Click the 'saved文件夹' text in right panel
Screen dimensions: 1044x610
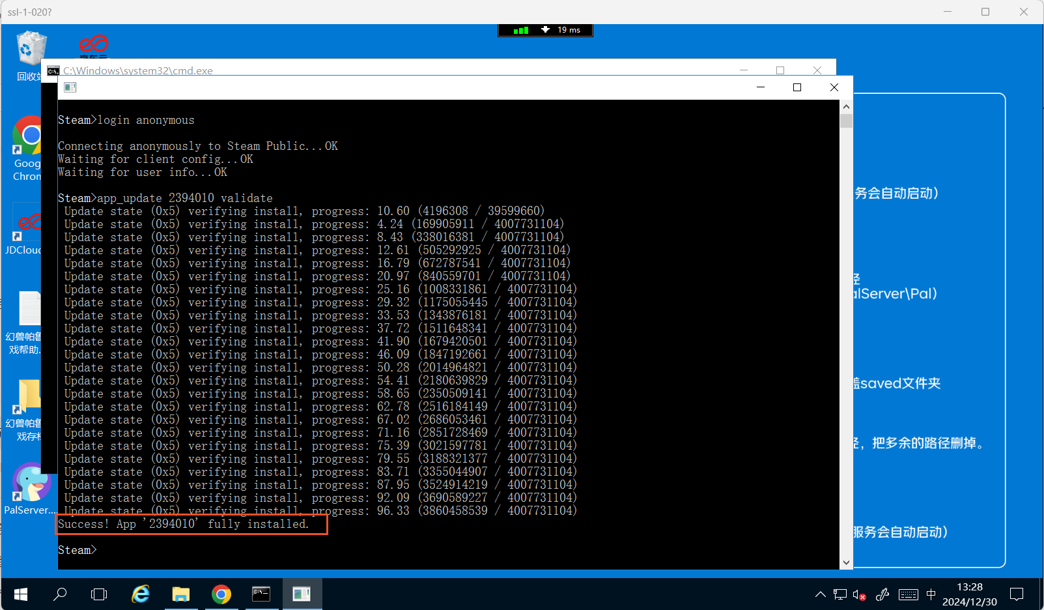tap(901, 383)
